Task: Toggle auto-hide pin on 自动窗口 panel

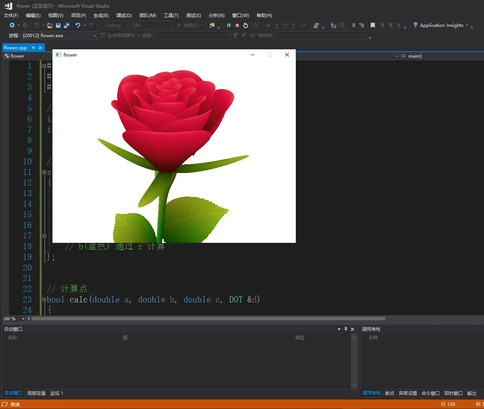Action: pyautogui.click(x=346, y=329)
